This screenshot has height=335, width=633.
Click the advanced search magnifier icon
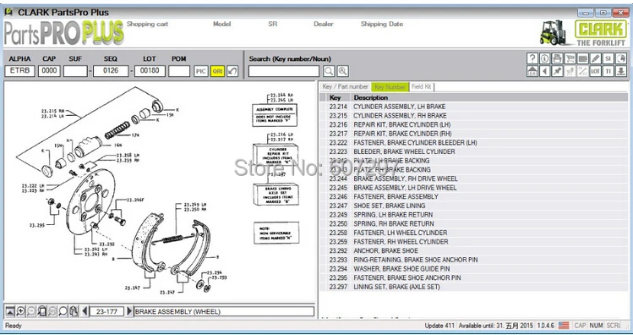point(343,71)
